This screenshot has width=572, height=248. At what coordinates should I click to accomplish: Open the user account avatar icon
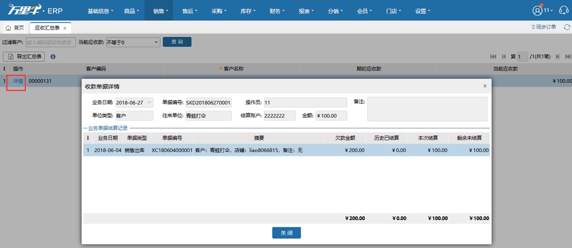(x=538, y=11)
